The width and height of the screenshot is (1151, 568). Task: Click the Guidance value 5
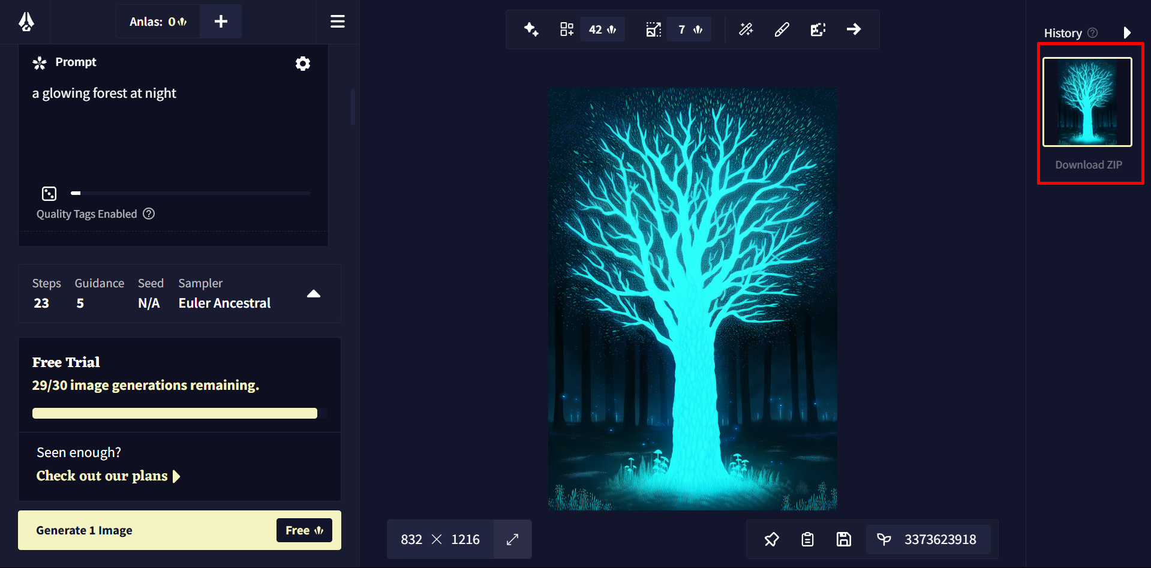pos(80,303)
